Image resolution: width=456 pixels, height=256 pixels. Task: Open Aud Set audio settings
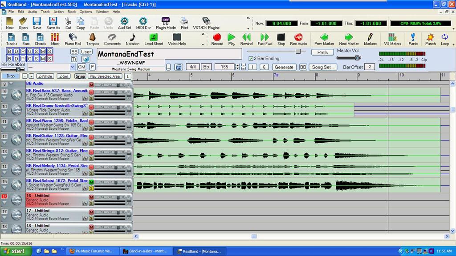coord(125,23)
